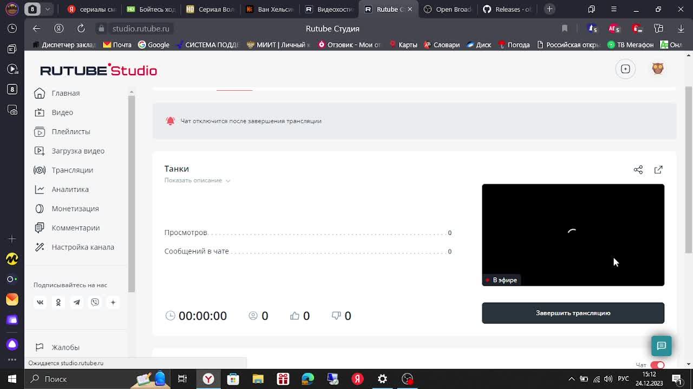Open the share broadcast icon
Screen dimensions: 693x389
pos(638,170)
